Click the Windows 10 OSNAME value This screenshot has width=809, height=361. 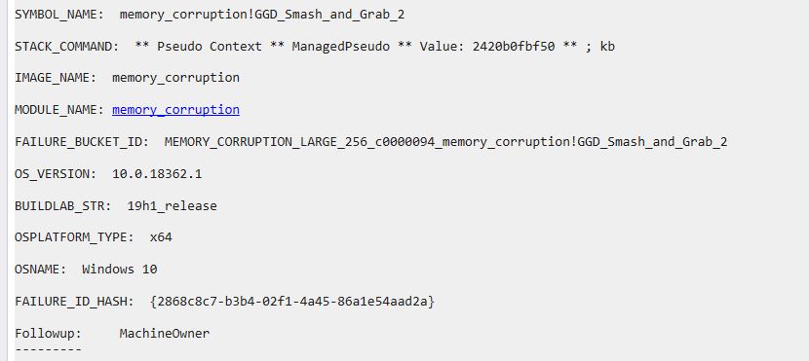[120, 270]
